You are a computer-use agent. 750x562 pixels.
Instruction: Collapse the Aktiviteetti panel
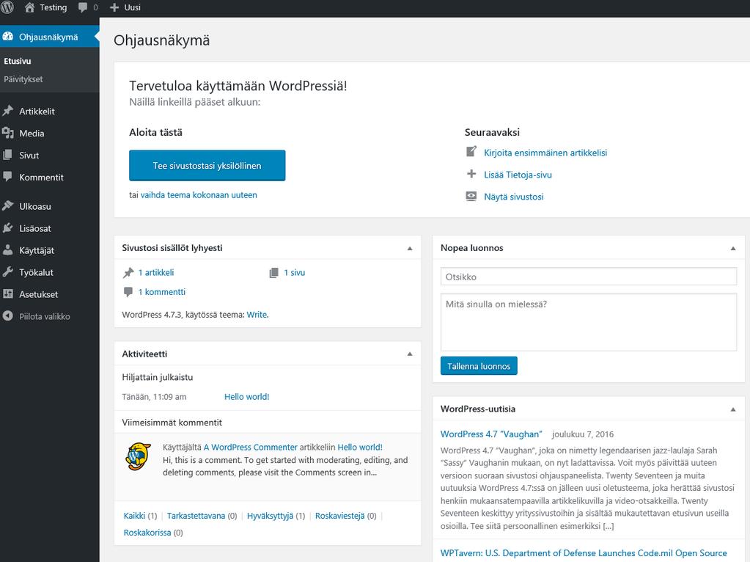click(410, 354)
